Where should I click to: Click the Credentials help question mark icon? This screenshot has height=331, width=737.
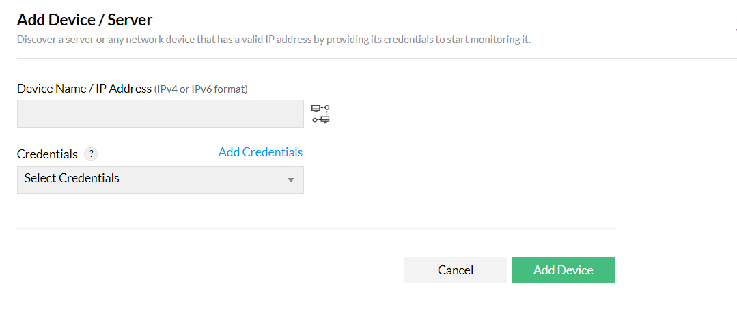point(91,154)
